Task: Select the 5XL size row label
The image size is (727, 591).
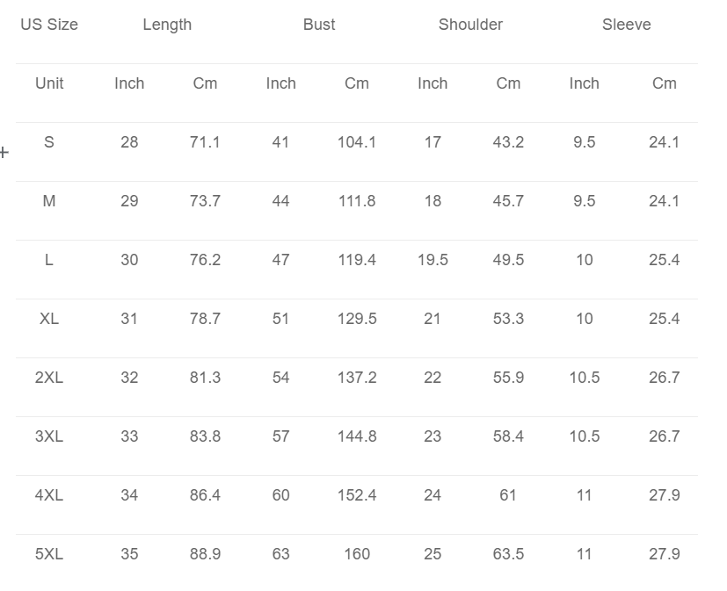Action: 49,554
